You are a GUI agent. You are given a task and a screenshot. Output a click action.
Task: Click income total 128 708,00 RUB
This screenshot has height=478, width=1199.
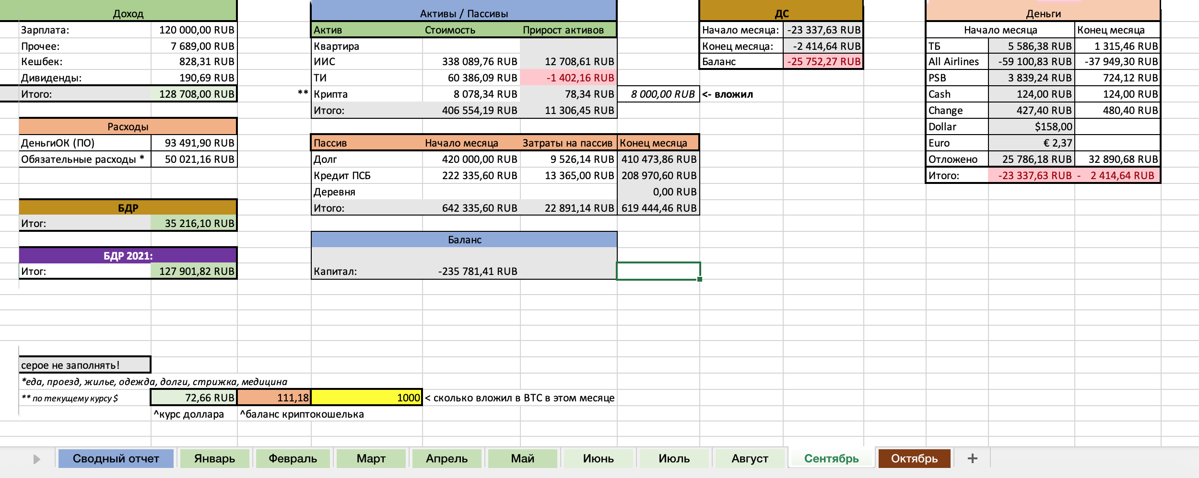coord(194,94)
